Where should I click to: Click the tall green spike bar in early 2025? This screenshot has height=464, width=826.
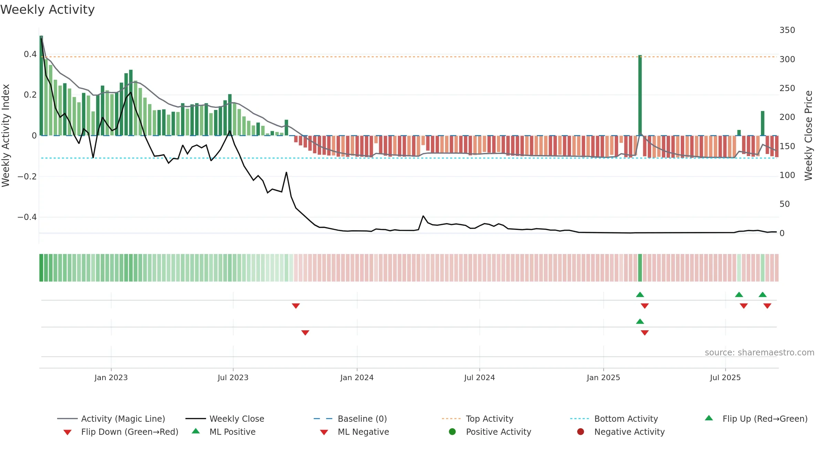click(x=640, y=95)
